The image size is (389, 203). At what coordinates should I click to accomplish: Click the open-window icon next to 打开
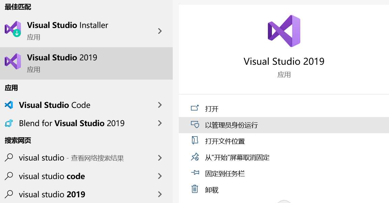[195, 108]
